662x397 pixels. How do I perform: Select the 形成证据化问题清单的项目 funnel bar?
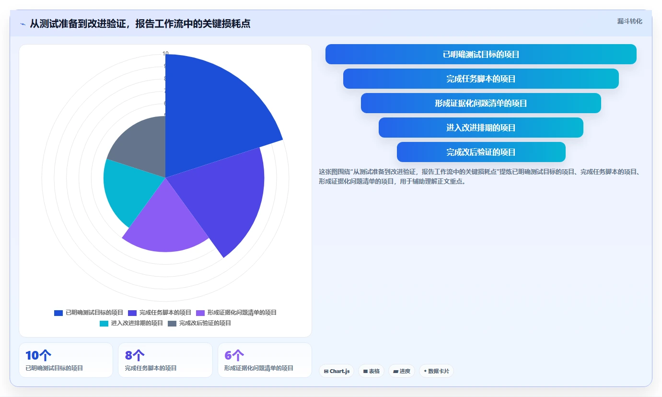pos(481,103)
